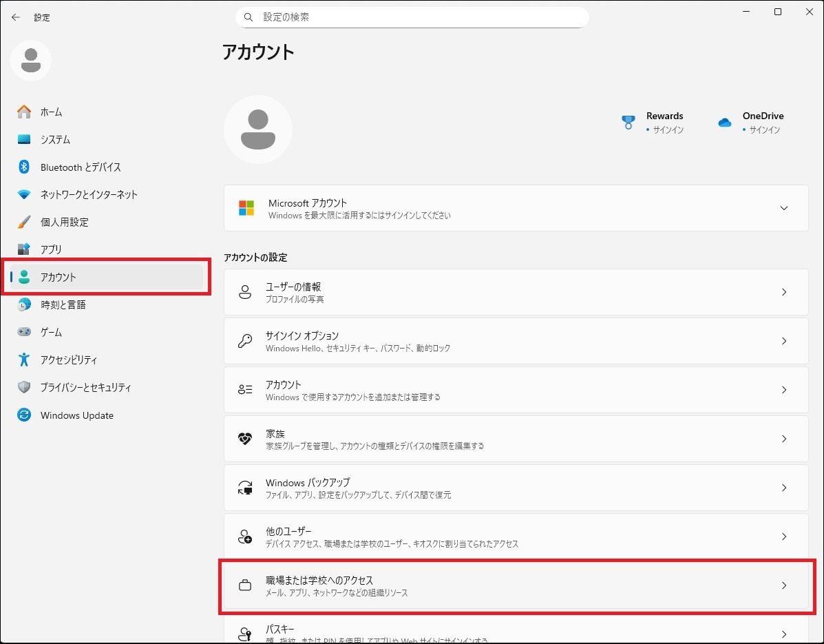Open プライバシーとセキュリティ in the sidebar
This screenshot has width=824, height=644.
click(x=85, y=387)
